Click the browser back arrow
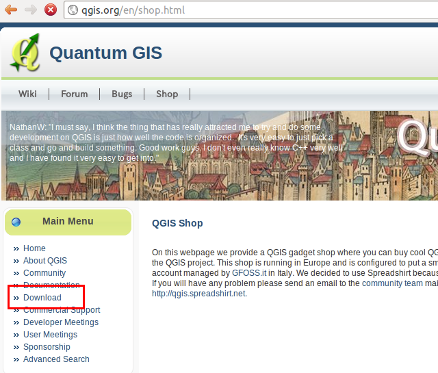This screenshot has height=373, width=438. pos(11,10)
